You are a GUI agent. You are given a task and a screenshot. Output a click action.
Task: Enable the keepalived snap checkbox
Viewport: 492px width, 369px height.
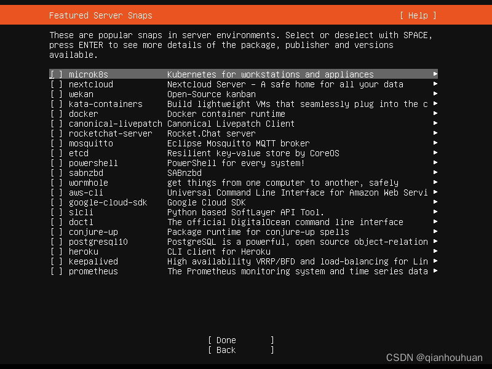(x=57, y=261)
